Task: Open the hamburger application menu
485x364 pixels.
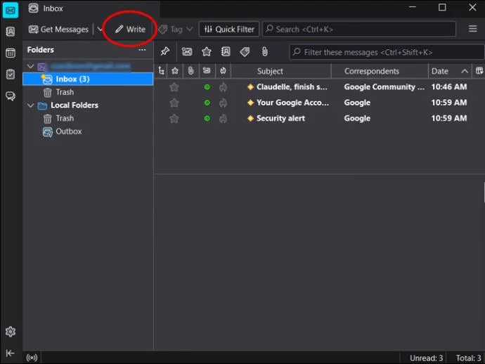Action: [x=472, y=29]
